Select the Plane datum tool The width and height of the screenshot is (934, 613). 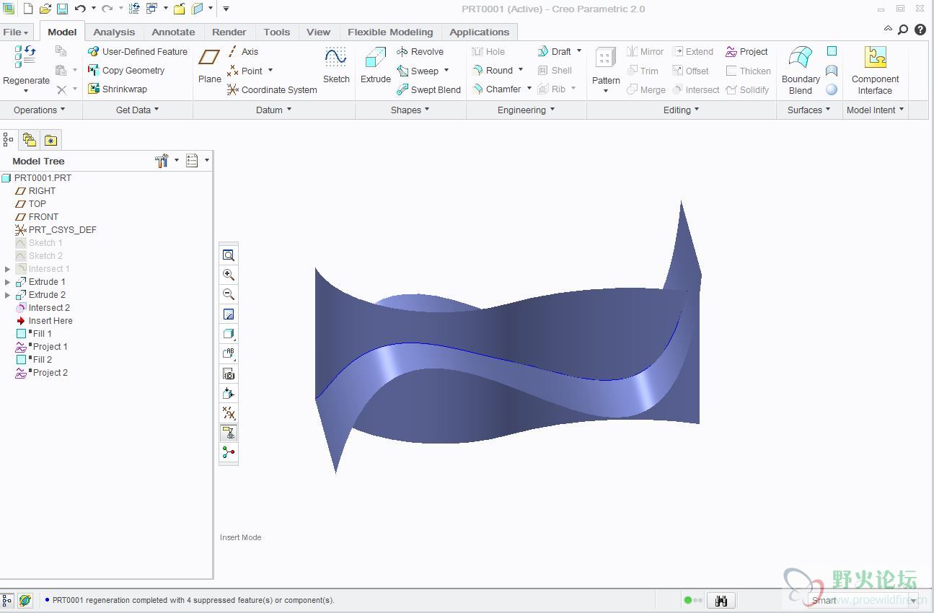[210, 66]
